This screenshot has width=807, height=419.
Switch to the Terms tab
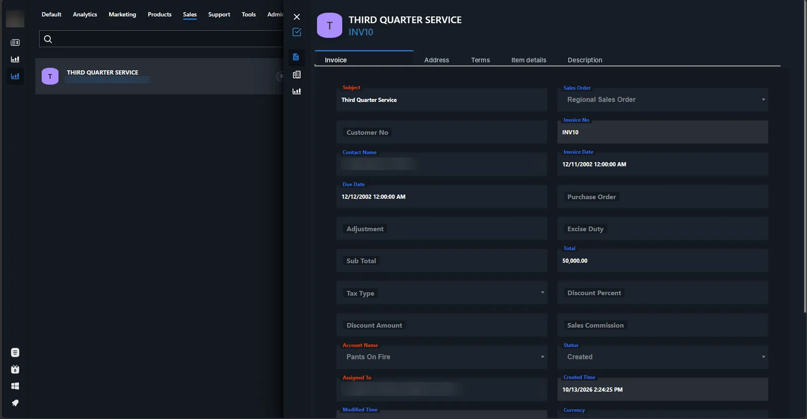click(481, 60)
